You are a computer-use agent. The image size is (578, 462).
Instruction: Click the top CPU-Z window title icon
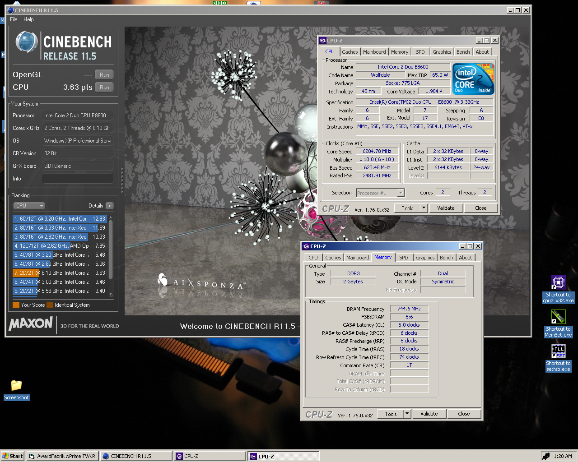[323, 41]
